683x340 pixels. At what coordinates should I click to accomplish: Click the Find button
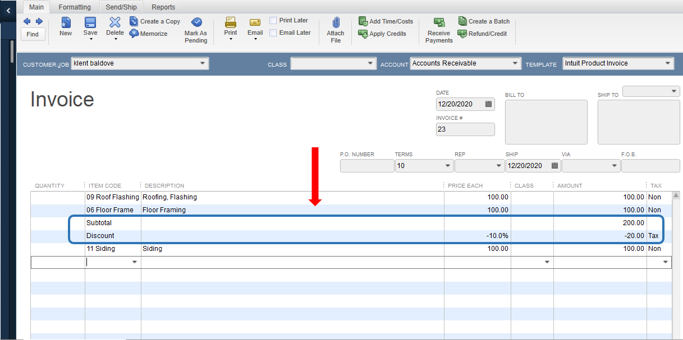click(x=33, y=34)
